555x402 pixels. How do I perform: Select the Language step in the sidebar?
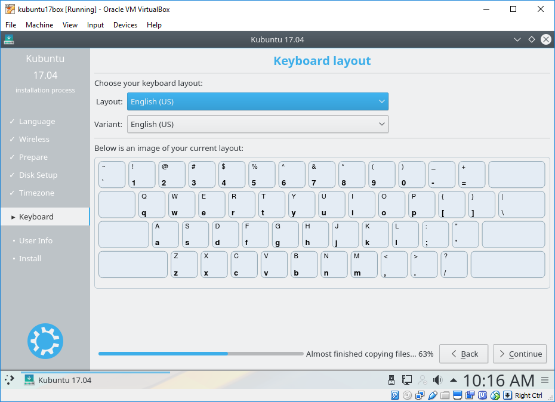click(x=37, y=122)
